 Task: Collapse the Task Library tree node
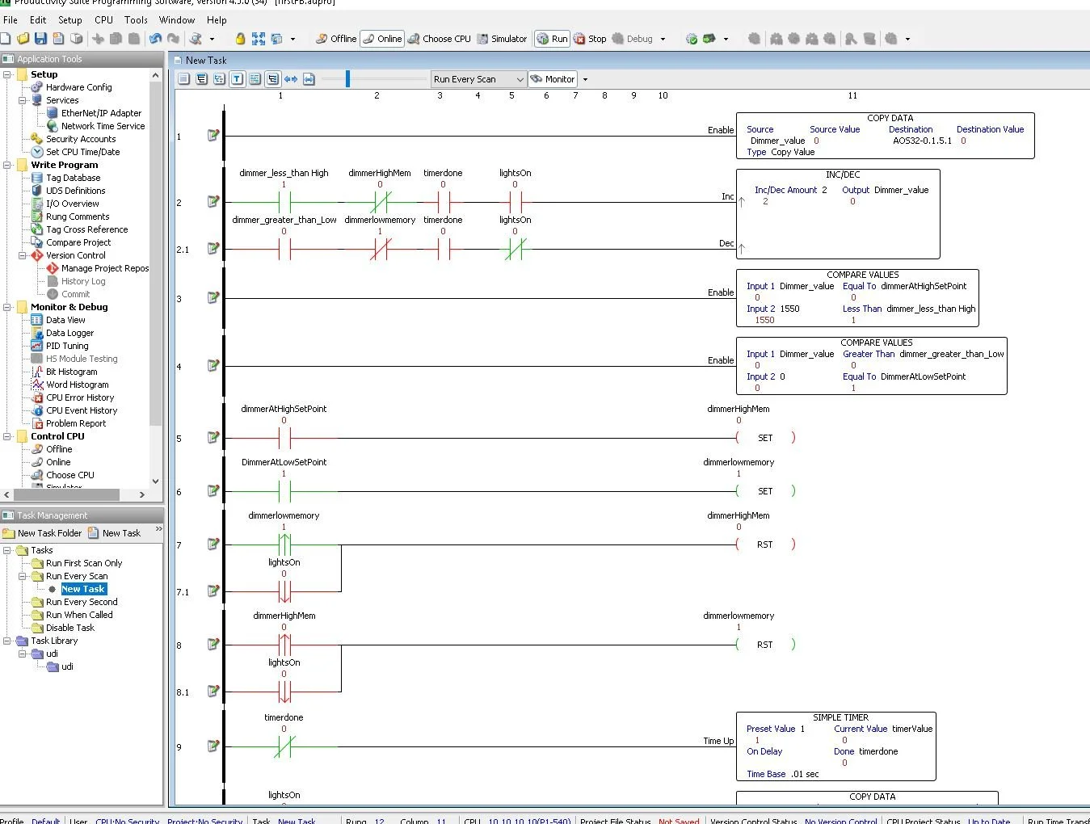tap(7, 641)
